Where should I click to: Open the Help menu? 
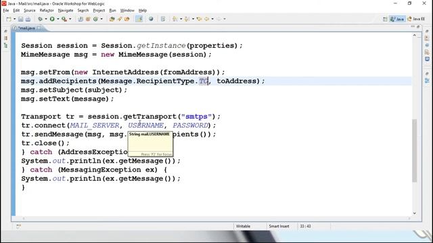coord(143,11)
